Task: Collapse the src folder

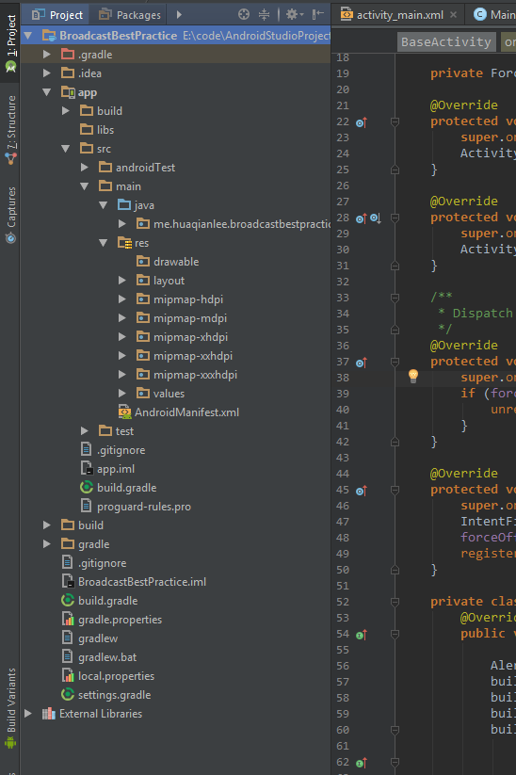Action: click(x=66, y=148)
